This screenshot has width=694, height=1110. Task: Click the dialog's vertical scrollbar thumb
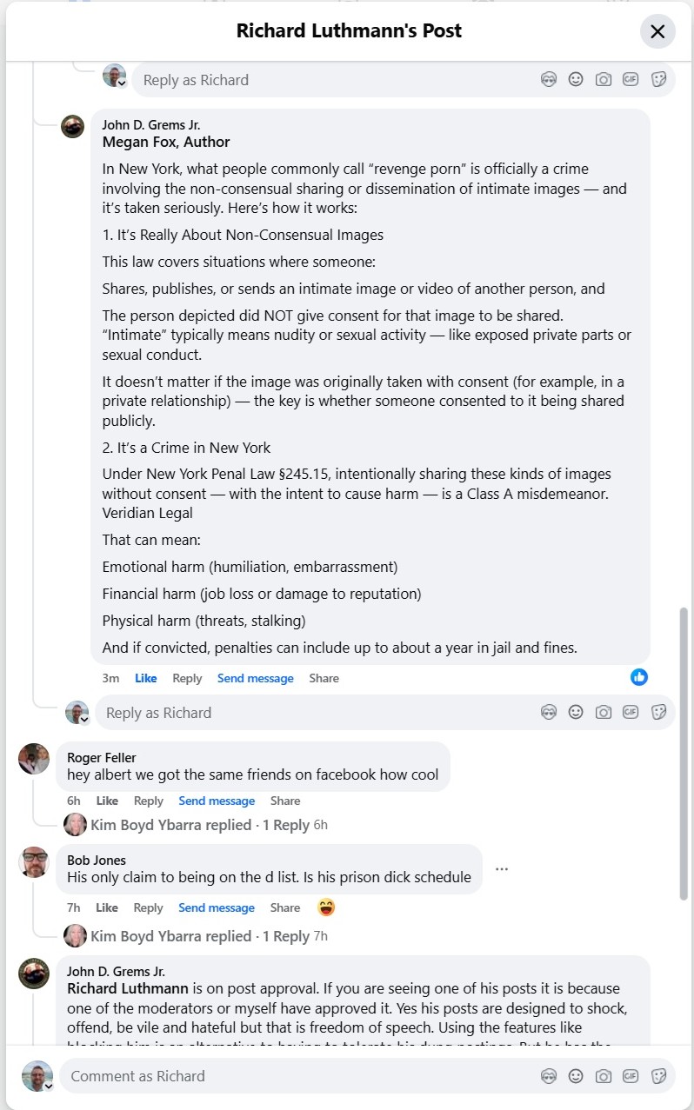[684, 752]
